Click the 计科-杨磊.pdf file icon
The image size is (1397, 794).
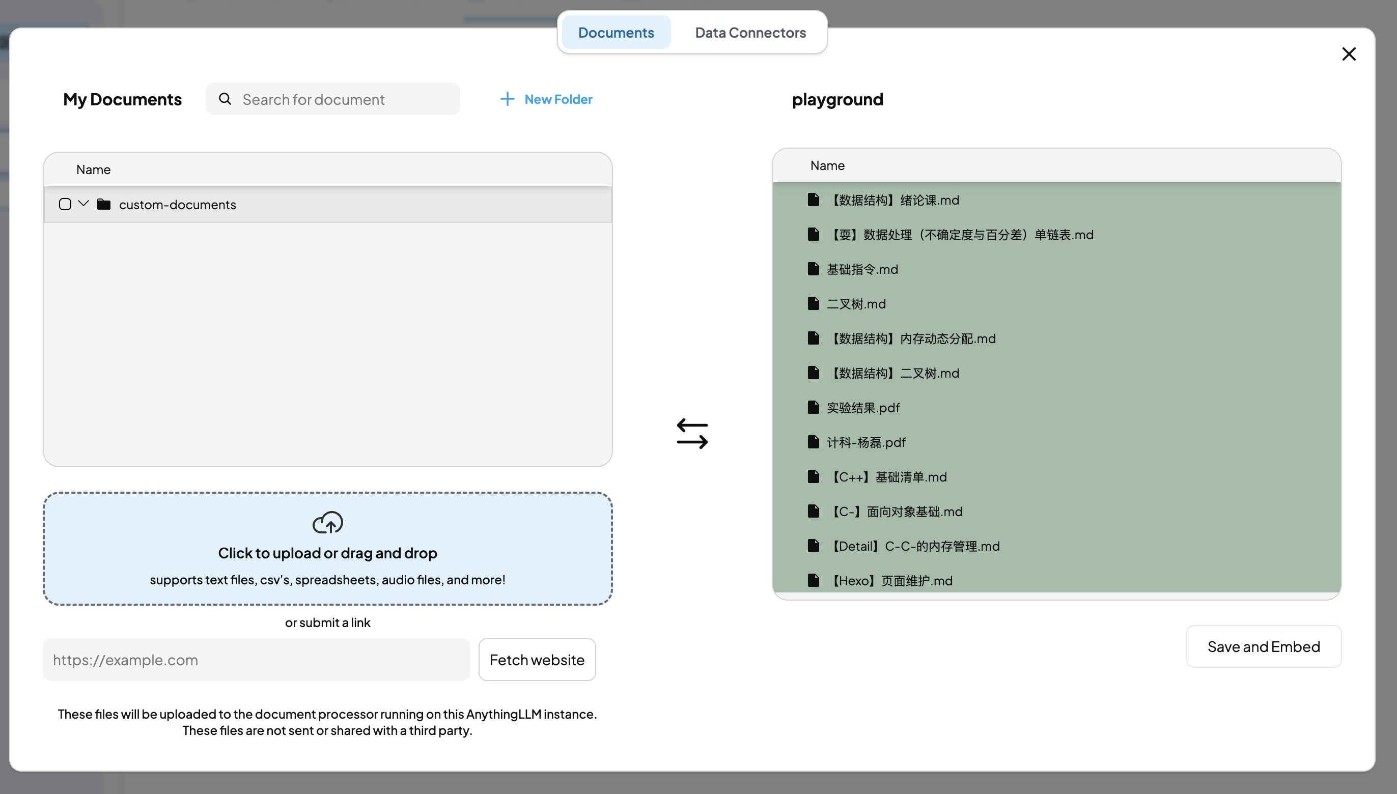pyautogui.click(x=814, y=442)
